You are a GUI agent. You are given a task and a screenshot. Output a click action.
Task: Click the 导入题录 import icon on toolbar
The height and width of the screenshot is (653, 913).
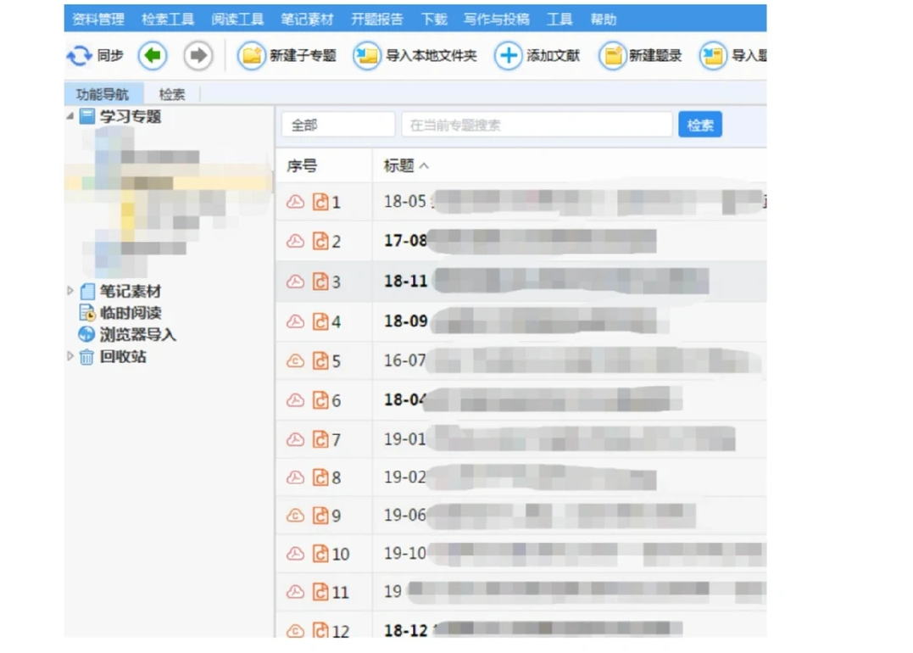pos(712,54)
